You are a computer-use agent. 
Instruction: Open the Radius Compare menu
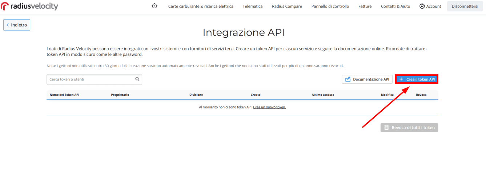point(287,6)
